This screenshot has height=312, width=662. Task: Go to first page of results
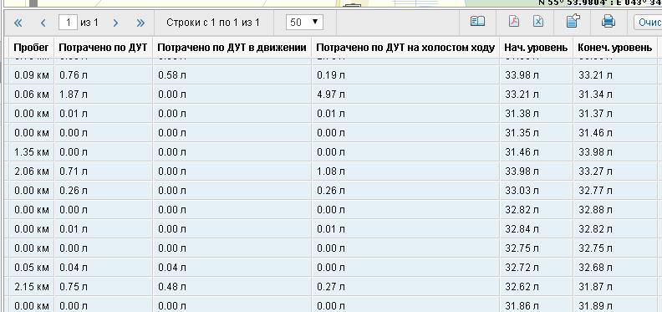pyautogui.click(x=18, y=23)
